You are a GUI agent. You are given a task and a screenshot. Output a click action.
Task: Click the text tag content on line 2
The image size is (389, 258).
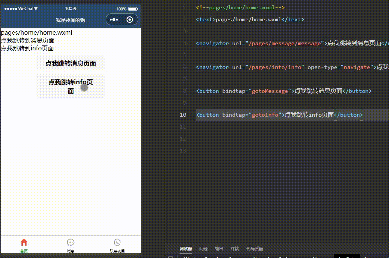(248, 20)
